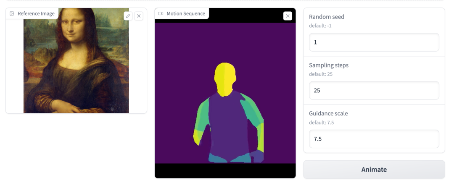454x188 pixels.
Task: Click the "Guidance scale" heading text
Action: (x=328, y=113)
